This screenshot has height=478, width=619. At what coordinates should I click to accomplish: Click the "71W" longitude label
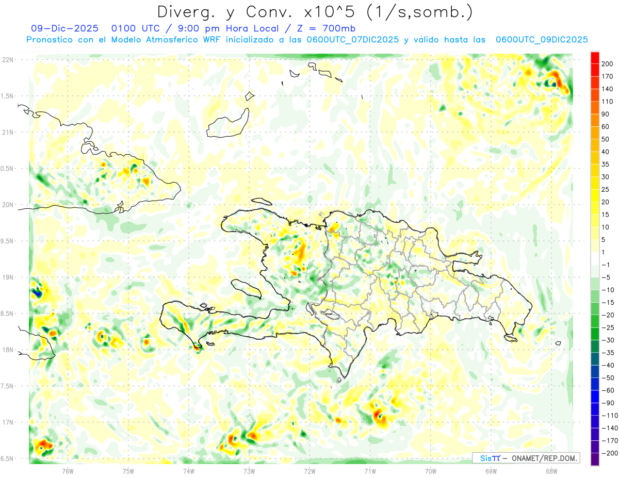(x=370, y=471)
